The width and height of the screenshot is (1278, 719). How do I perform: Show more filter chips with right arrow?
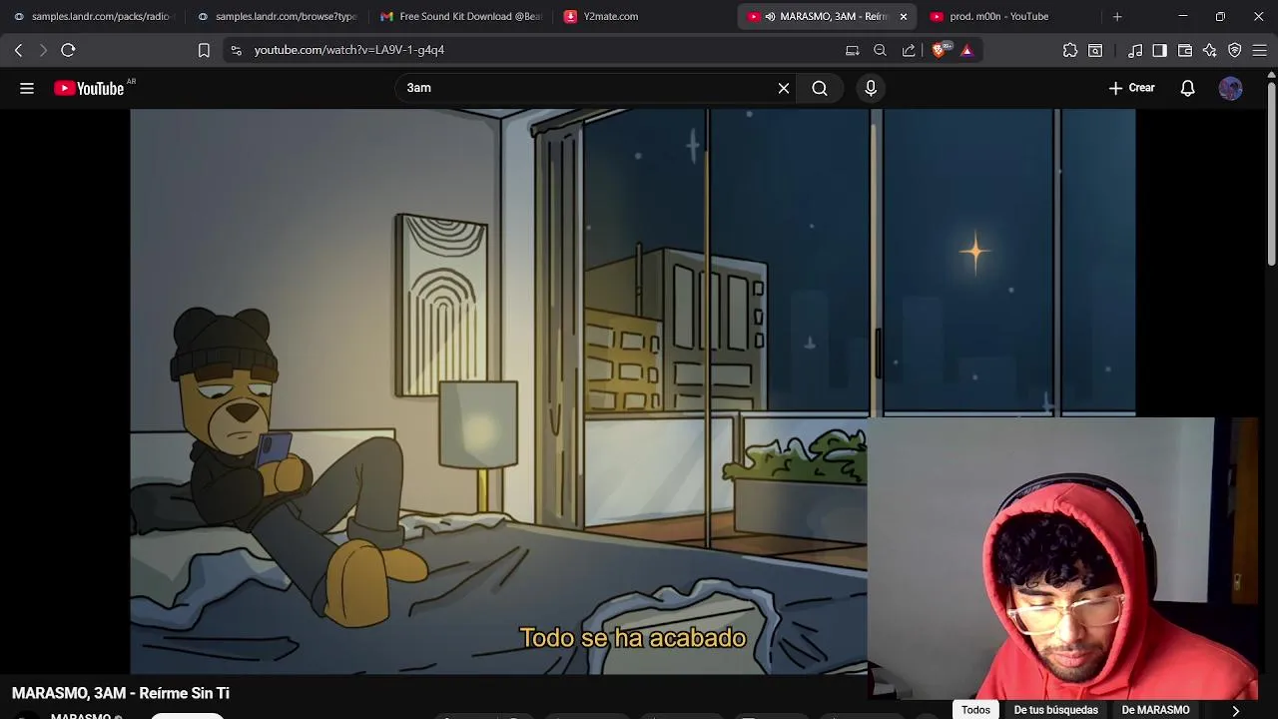pos(1236,710)
